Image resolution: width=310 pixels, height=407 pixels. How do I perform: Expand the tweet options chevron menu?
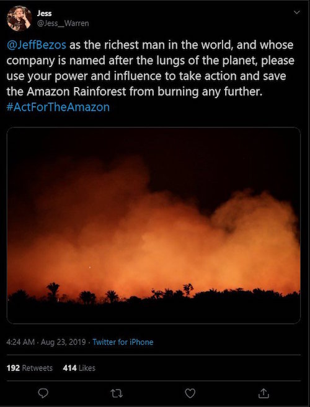(297, 12)
